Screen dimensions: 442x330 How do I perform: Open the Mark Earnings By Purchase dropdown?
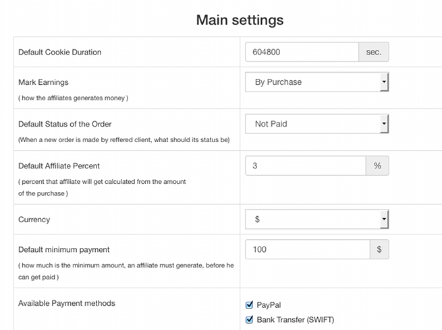(x=317, y=82)
